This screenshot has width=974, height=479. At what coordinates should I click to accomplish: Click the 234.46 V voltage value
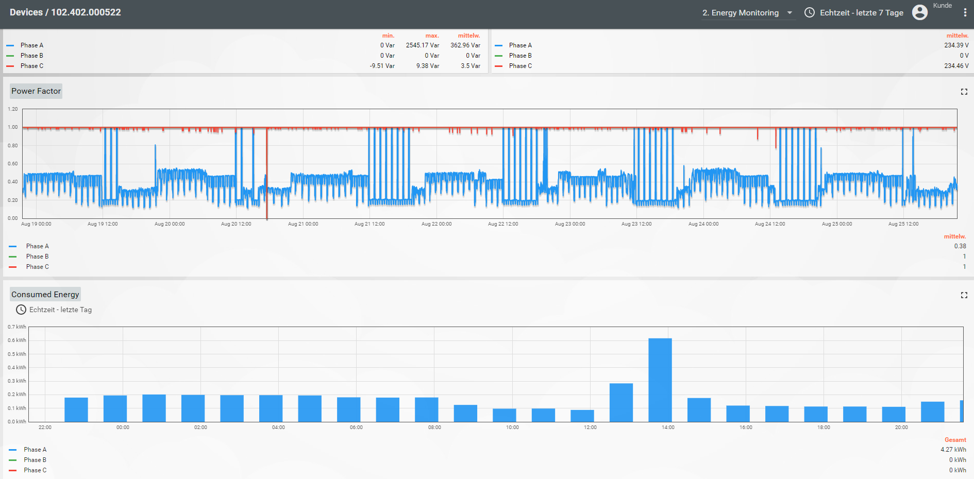pyautogui.click(x=956, y=66)
